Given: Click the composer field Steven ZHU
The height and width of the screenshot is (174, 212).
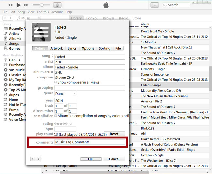Looking at the screenshot, I should tap(90, 78).
